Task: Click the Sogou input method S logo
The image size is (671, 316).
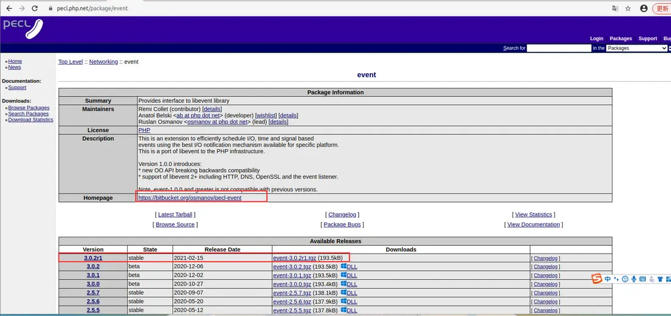Action: [597, 278]
